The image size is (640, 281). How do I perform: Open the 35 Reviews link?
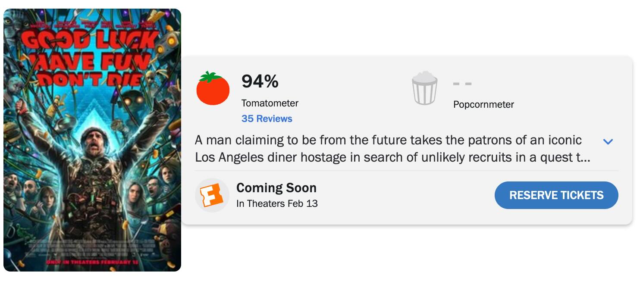click(x=267, y=119)
